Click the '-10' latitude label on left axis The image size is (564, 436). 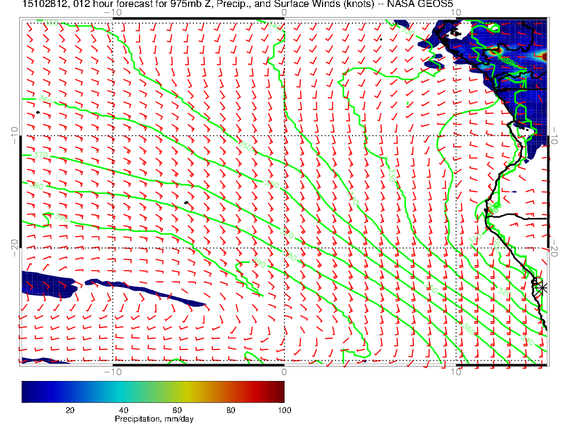[x=15, y=136]
